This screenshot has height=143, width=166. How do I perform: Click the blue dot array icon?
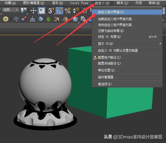tap(16, 19)
